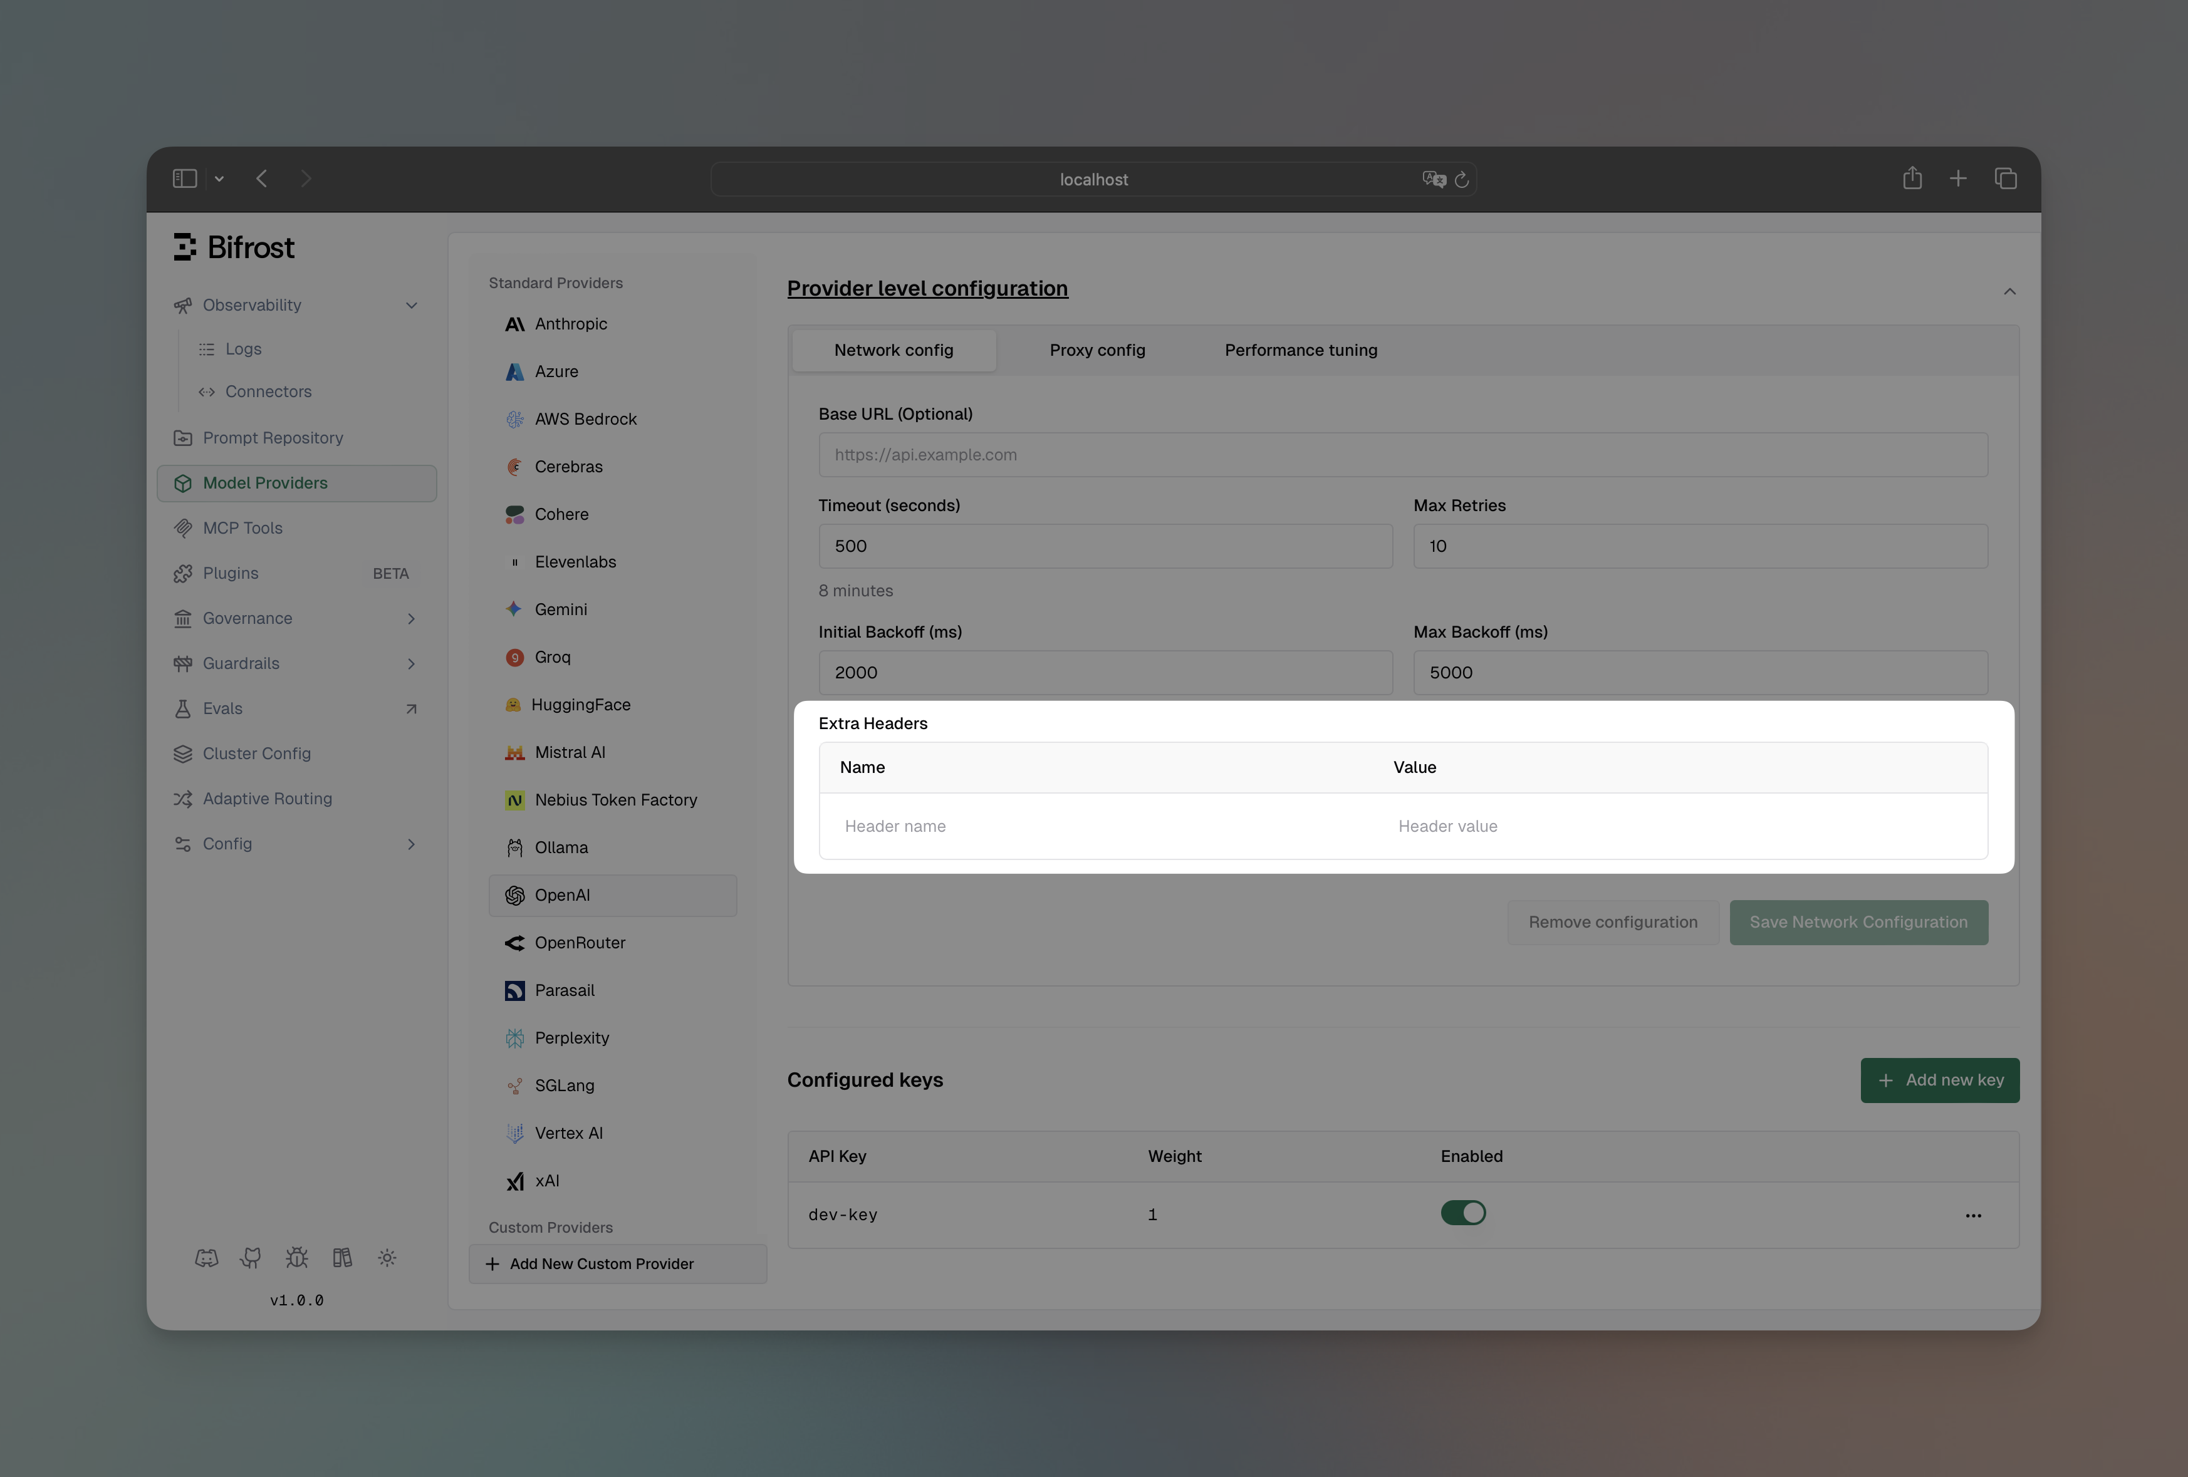This screenshot has height=1477, width=2188.
Task: Click Save Network Configuration button
Action: [x=1858, y=923]
